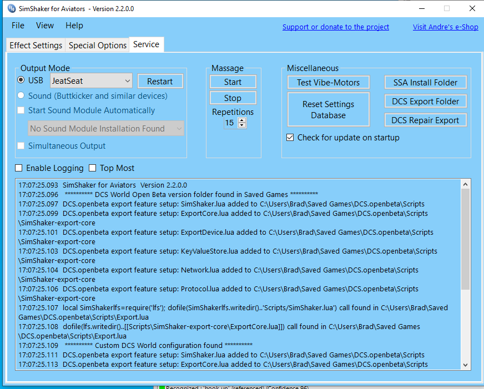Open the DCS Export Folder
The width and height of the screenshot is (484, 389).
coord(425,101)
